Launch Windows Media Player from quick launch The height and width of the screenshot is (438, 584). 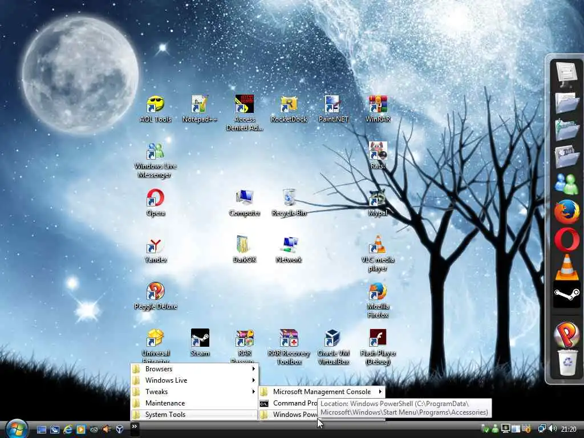point(80,429)
